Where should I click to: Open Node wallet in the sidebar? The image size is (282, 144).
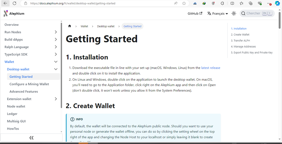(16, 106)
